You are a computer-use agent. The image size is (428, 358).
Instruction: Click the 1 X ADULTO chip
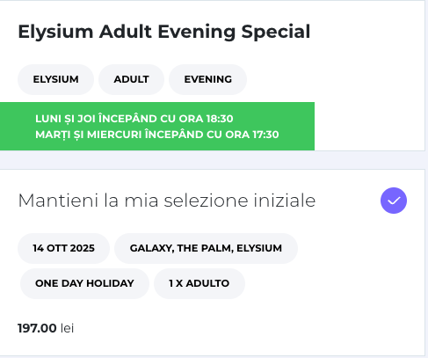click(x=199, y=283)
